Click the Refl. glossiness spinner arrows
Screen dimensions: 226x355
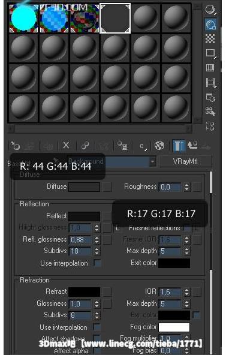point(97,240)
